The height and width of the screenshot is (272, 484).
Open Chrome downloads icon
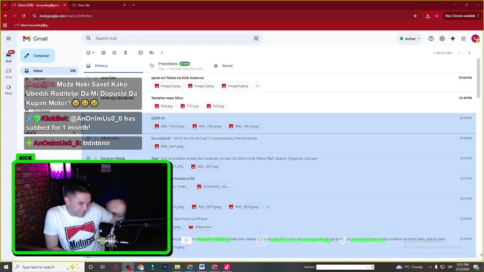(428, 16)
